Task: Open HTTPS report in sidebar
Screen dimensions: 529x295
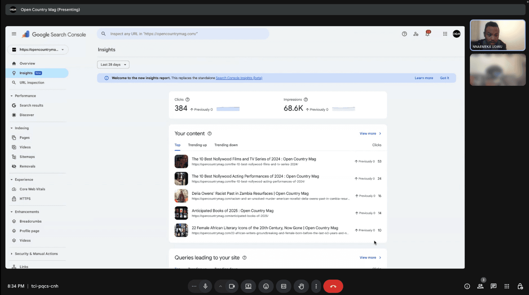Action: [37, 199]
